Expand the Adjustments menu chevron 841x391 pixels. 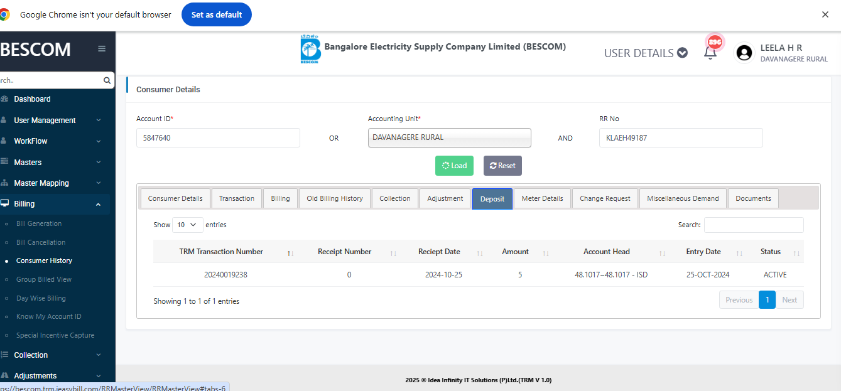coord(99,376)
